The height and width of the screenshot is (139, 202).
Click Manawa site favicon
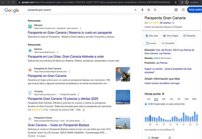pos(30,27)
